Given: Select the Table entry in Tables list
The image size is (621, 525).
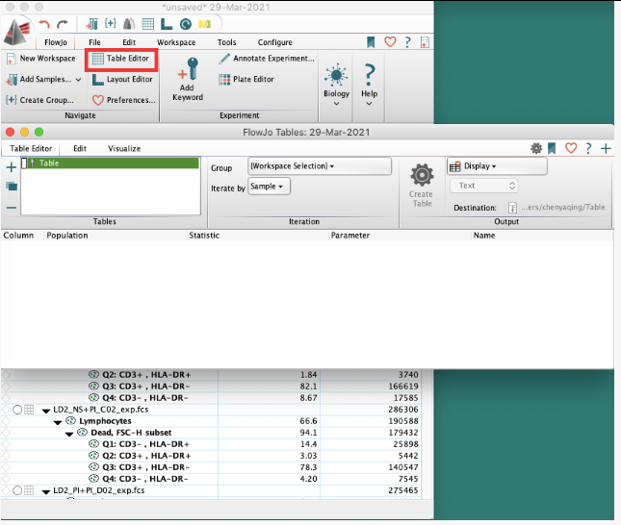Looking at the screenshot, I should pyautogui.click(x=48, y=163).
